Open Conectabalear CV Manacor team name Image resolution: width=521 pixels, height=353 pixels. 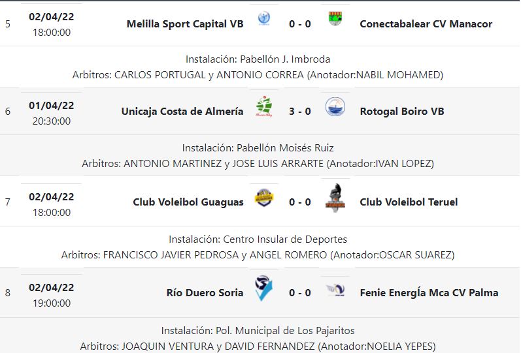click(426, 24)
